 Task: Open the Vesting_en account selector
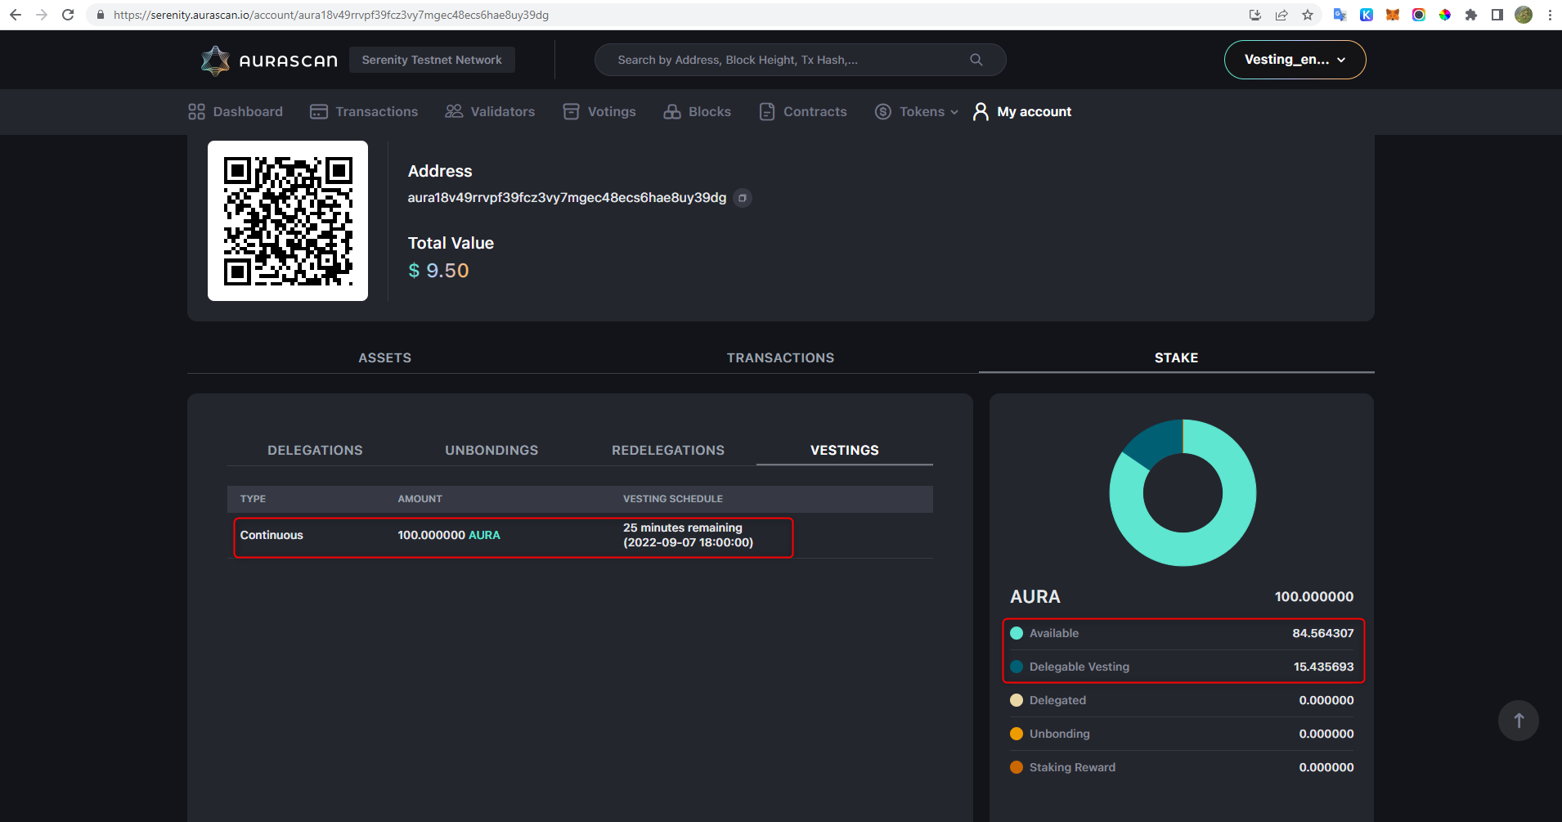pyautogui.click(x=1294, y=59)
